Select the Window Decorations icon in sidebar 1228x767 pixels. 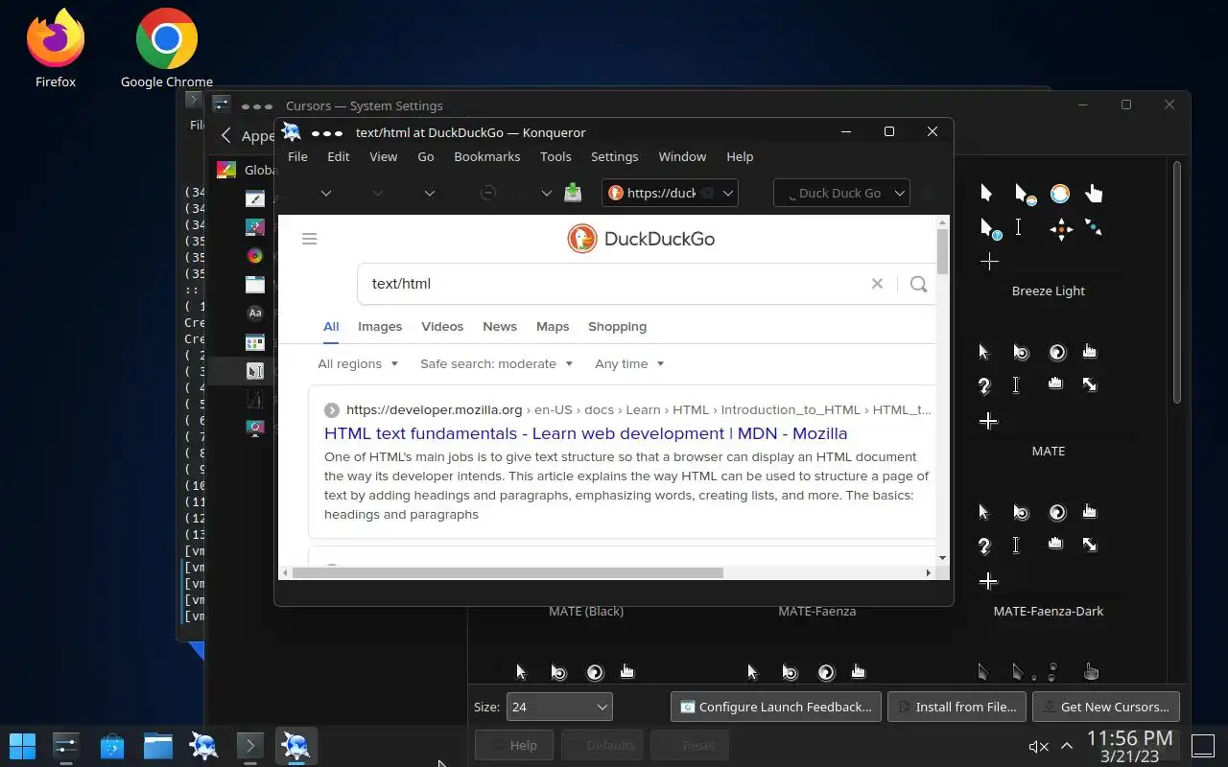(254, 285)
